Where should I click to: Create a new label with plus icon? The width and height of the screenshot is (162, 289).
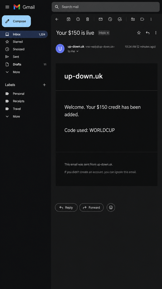(44, 85)
